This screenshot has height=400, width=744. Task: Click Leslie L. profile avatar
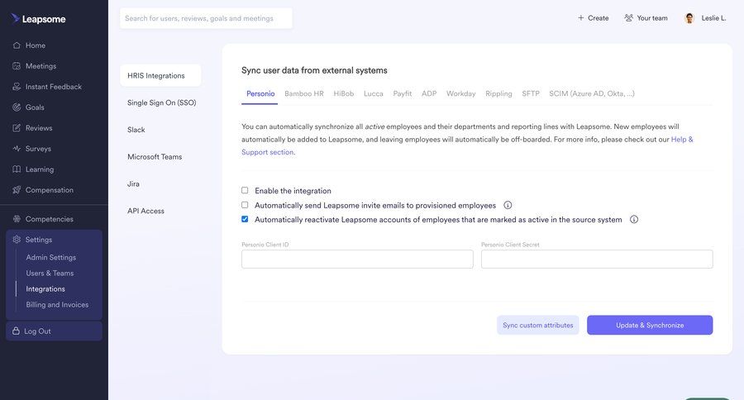[x=689, y=18]
